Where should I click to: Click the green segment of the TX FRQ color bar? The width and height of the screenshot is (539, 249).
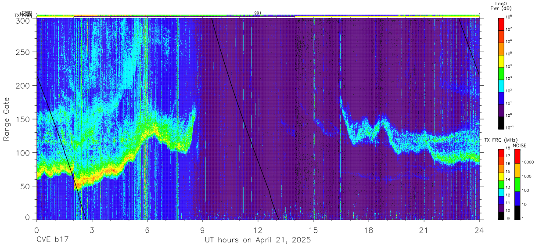[x=501, y=184]
